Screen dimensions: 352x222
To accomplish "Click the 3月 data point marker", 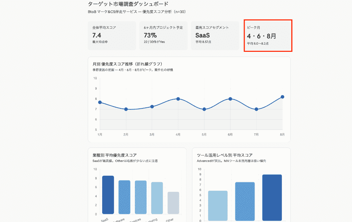I will coord(152,106).
